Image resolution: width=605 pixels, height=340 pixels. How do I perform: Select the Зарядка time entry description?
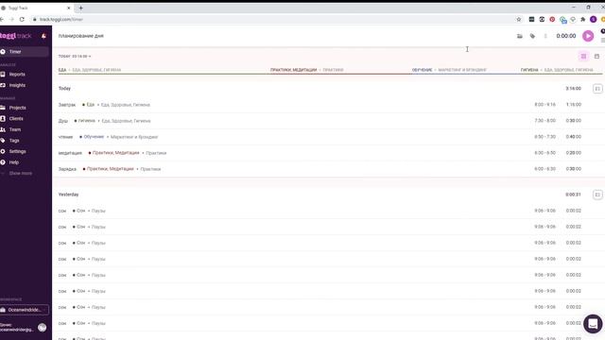coord(67,169)
